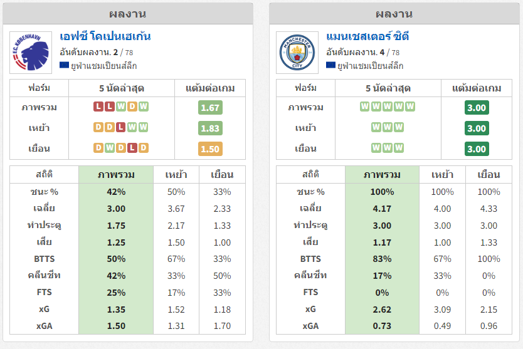Image resolution: width=523 pixels, height=349 pixels.
Task: Select ภาพรวม column header in Manchester City stats
Action: [383, 175]
